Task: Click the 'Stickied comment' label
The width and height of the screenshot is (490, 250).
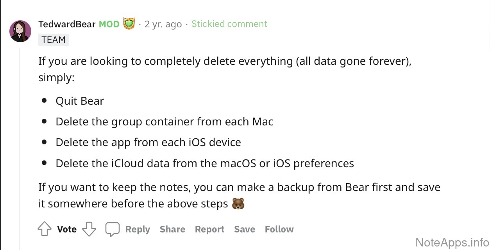Action: [x=229, y=24]
